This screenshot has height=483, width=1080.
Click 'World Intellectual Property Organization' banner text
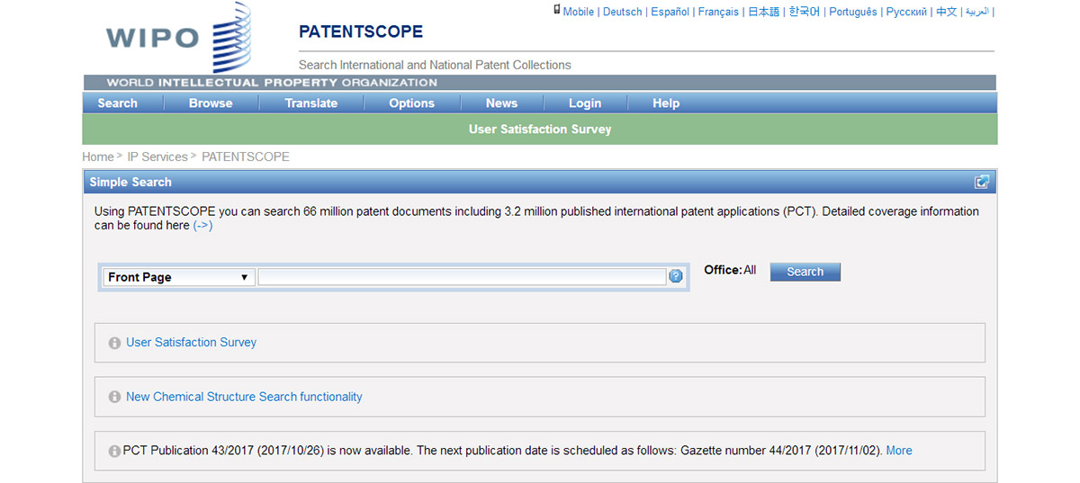[x=272, y=82]
